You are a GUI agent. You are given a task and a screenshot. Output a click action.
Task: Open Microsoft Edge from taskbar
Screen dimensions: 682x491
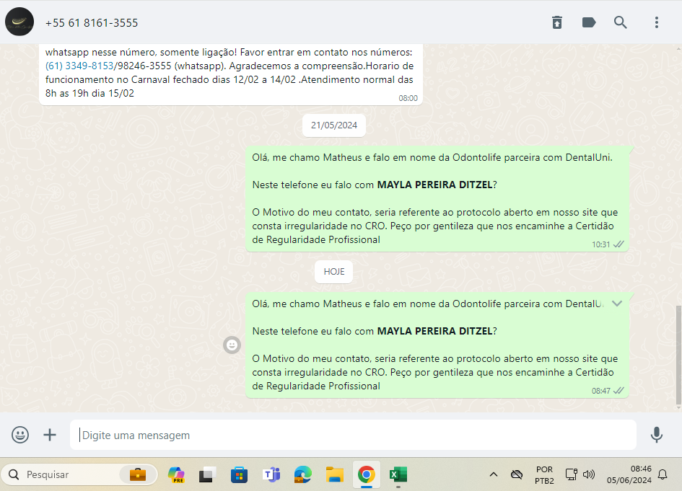click(x=302, y=474)
